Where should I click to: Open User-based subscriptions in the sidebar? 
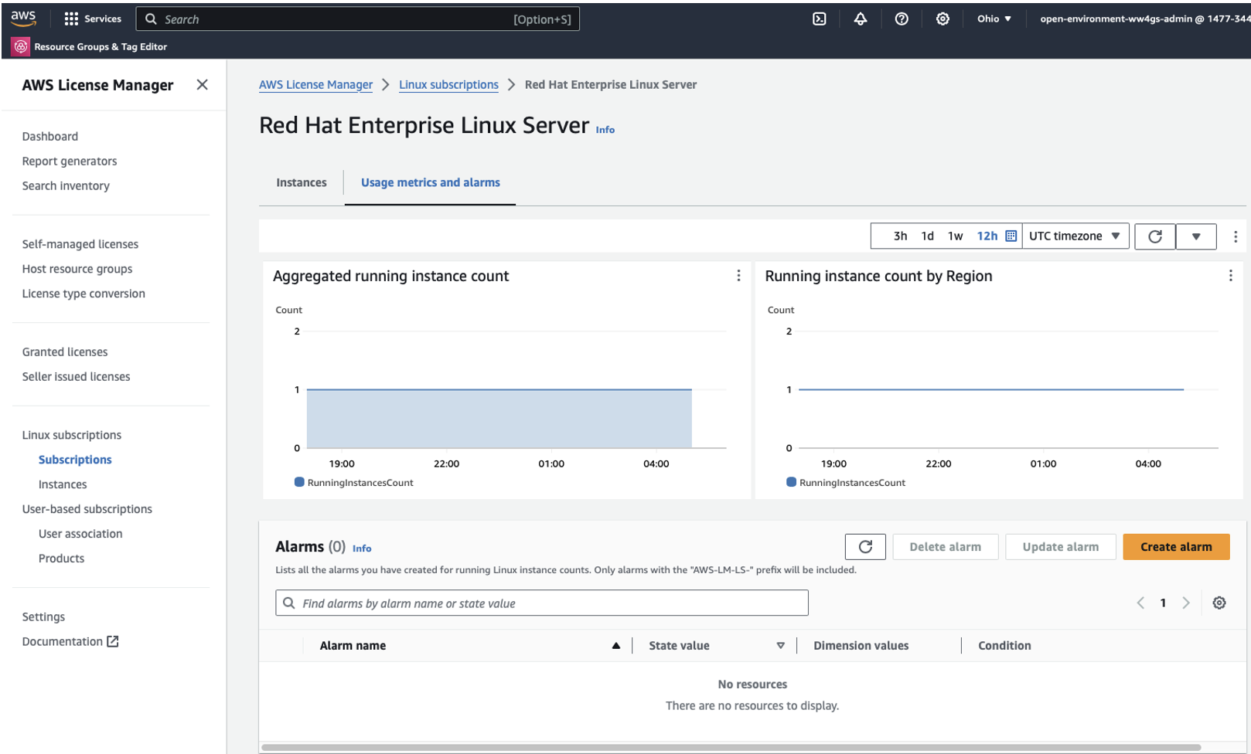pos(87,509)
